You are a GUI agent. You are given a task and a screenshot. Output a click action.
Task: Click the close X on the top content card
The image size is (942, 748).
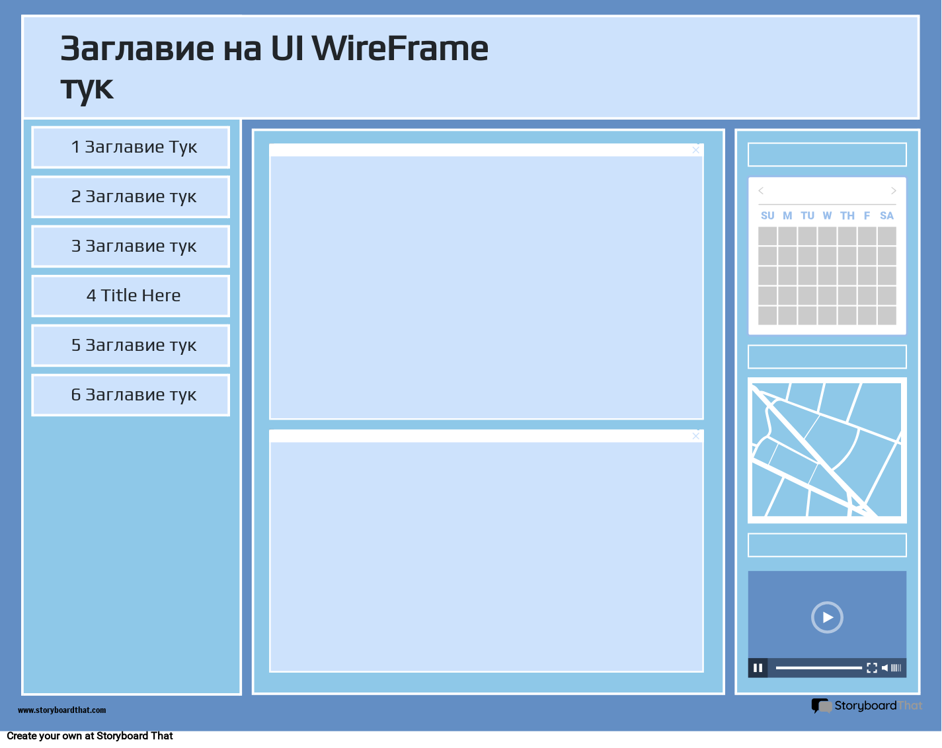point(695,150)
